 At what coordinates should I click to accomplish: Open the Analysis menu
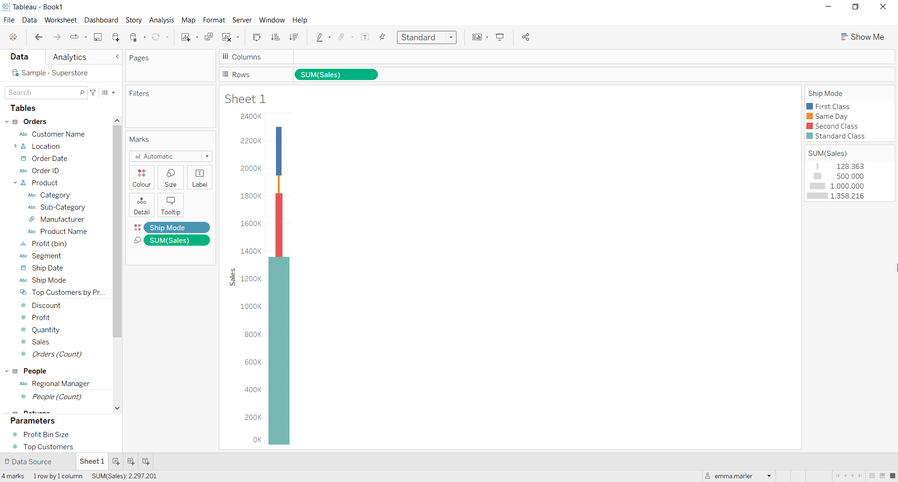pos(161,20)
